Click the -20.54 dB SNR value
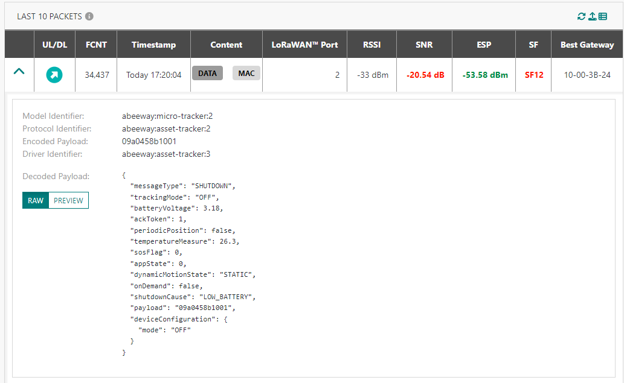624x383 pixels. (x=425, y=75)
